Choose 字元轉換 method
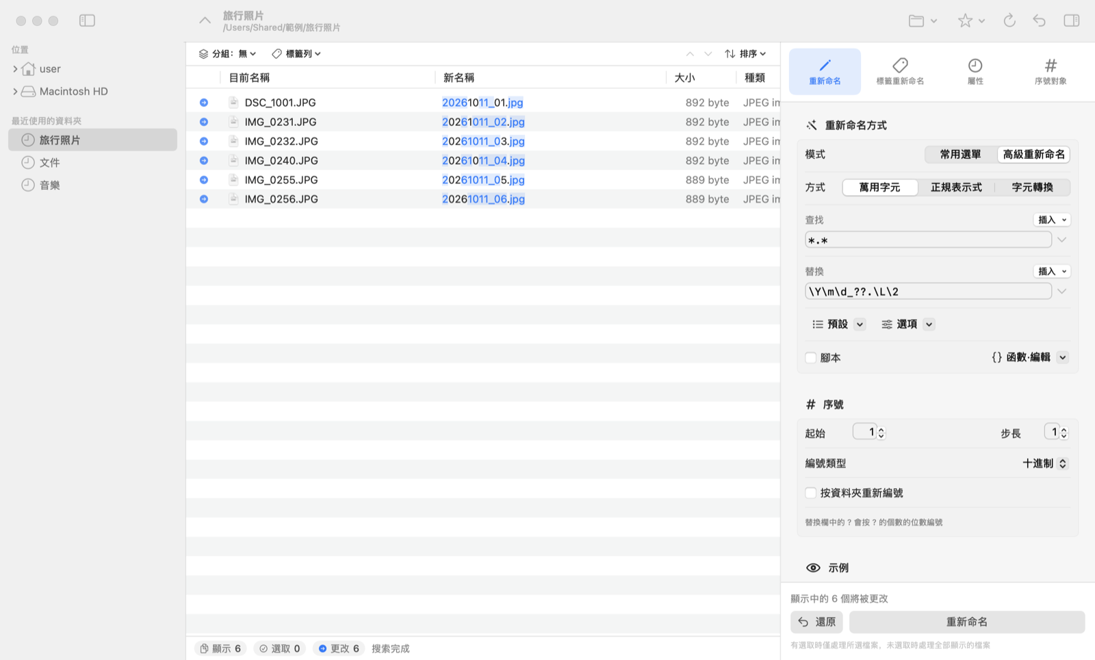The image size is (1095, 660). pyautogui.click(x=1032, y=188)
